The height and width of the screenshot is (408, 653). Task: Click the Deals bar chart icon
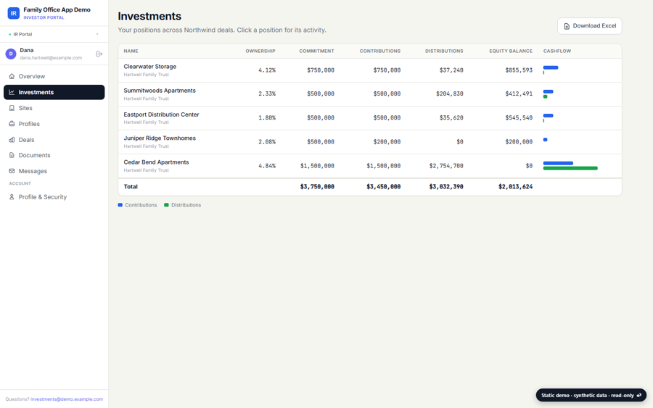[12, 140]
